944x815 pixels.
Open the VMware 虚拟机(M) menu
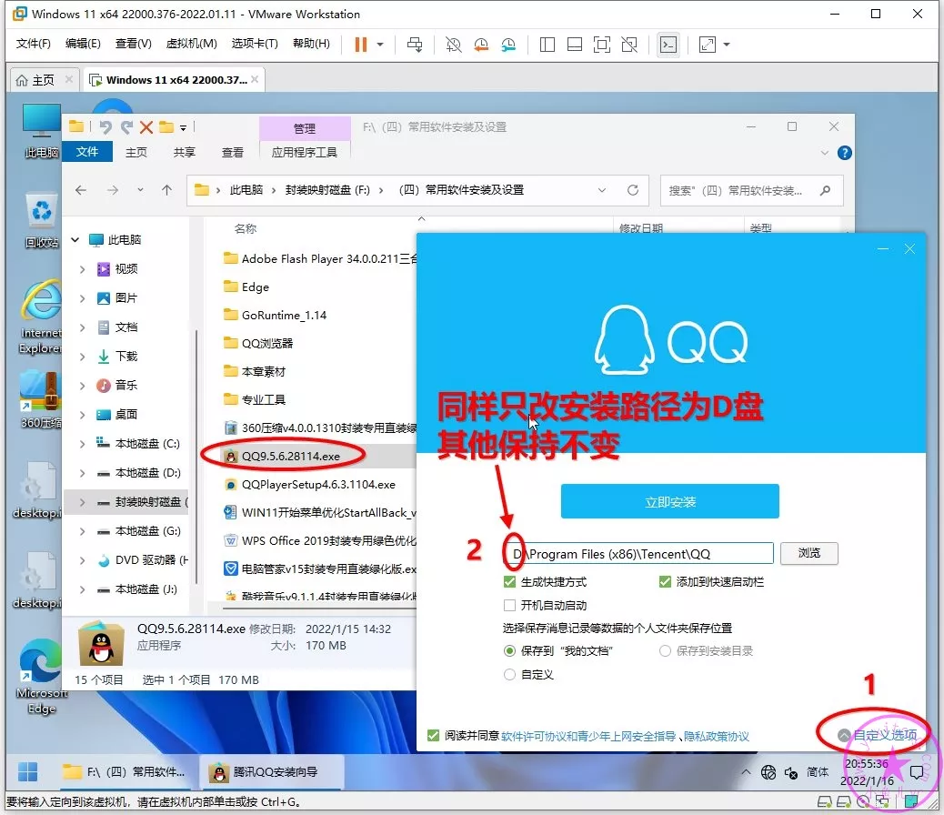(x=191, y=44)
